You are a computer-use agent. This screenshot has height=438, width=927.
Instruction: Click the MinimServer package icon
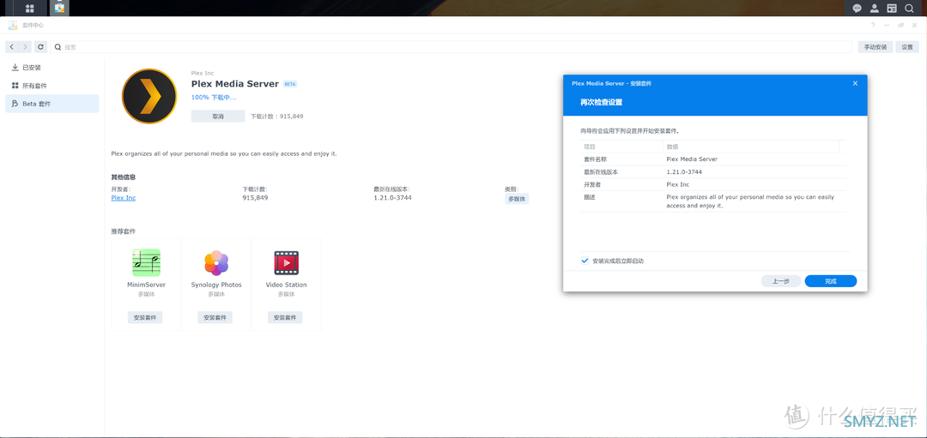[x=146, y=262]
